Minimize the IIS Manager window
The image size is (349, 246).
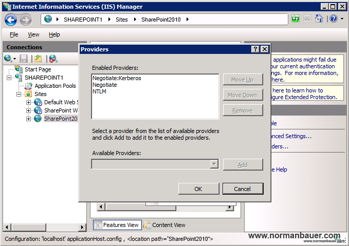tap(325, 7)
